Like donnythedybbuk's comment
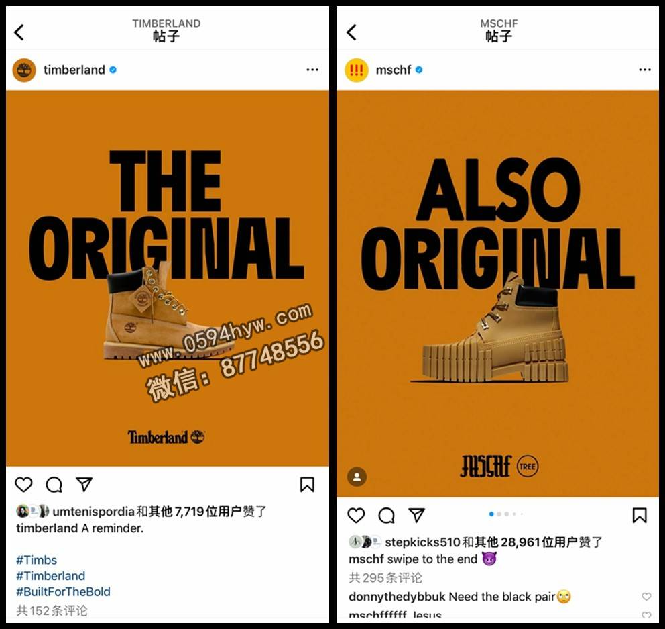This screenshot has height=629, width=665. click(x=646, y=597)
